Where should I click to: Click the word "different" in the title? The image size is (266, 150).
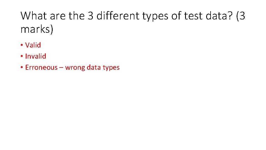tap(117, 16)
